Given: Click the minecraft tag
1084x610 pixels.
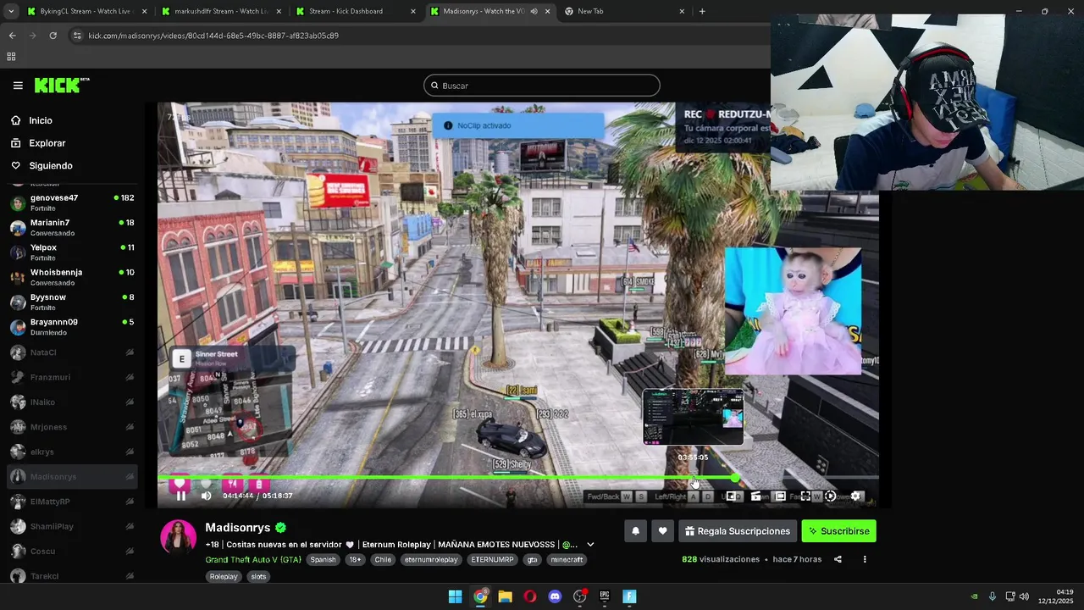Looking at the screenshot, I should [567, 559].
